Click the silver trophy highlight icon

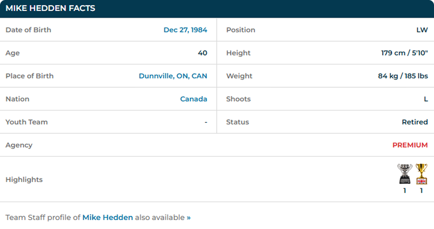click(x=404, y=174)
